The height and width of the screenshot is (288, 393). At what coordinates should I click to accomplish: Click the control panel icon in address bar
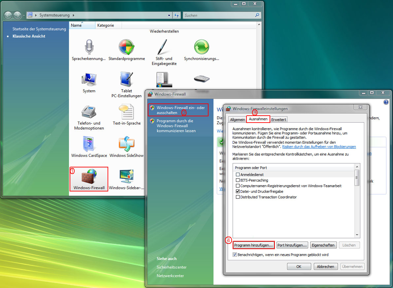click(x=30, y=15)
